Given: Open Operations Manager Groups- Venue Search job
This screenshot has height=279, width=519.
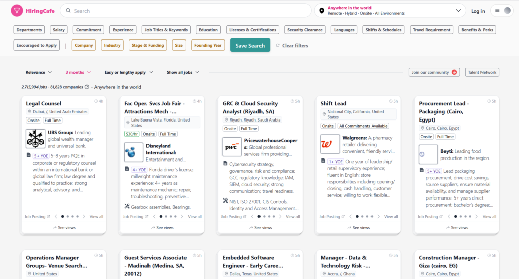Looking at the screenshot, I should pos(57,261).
